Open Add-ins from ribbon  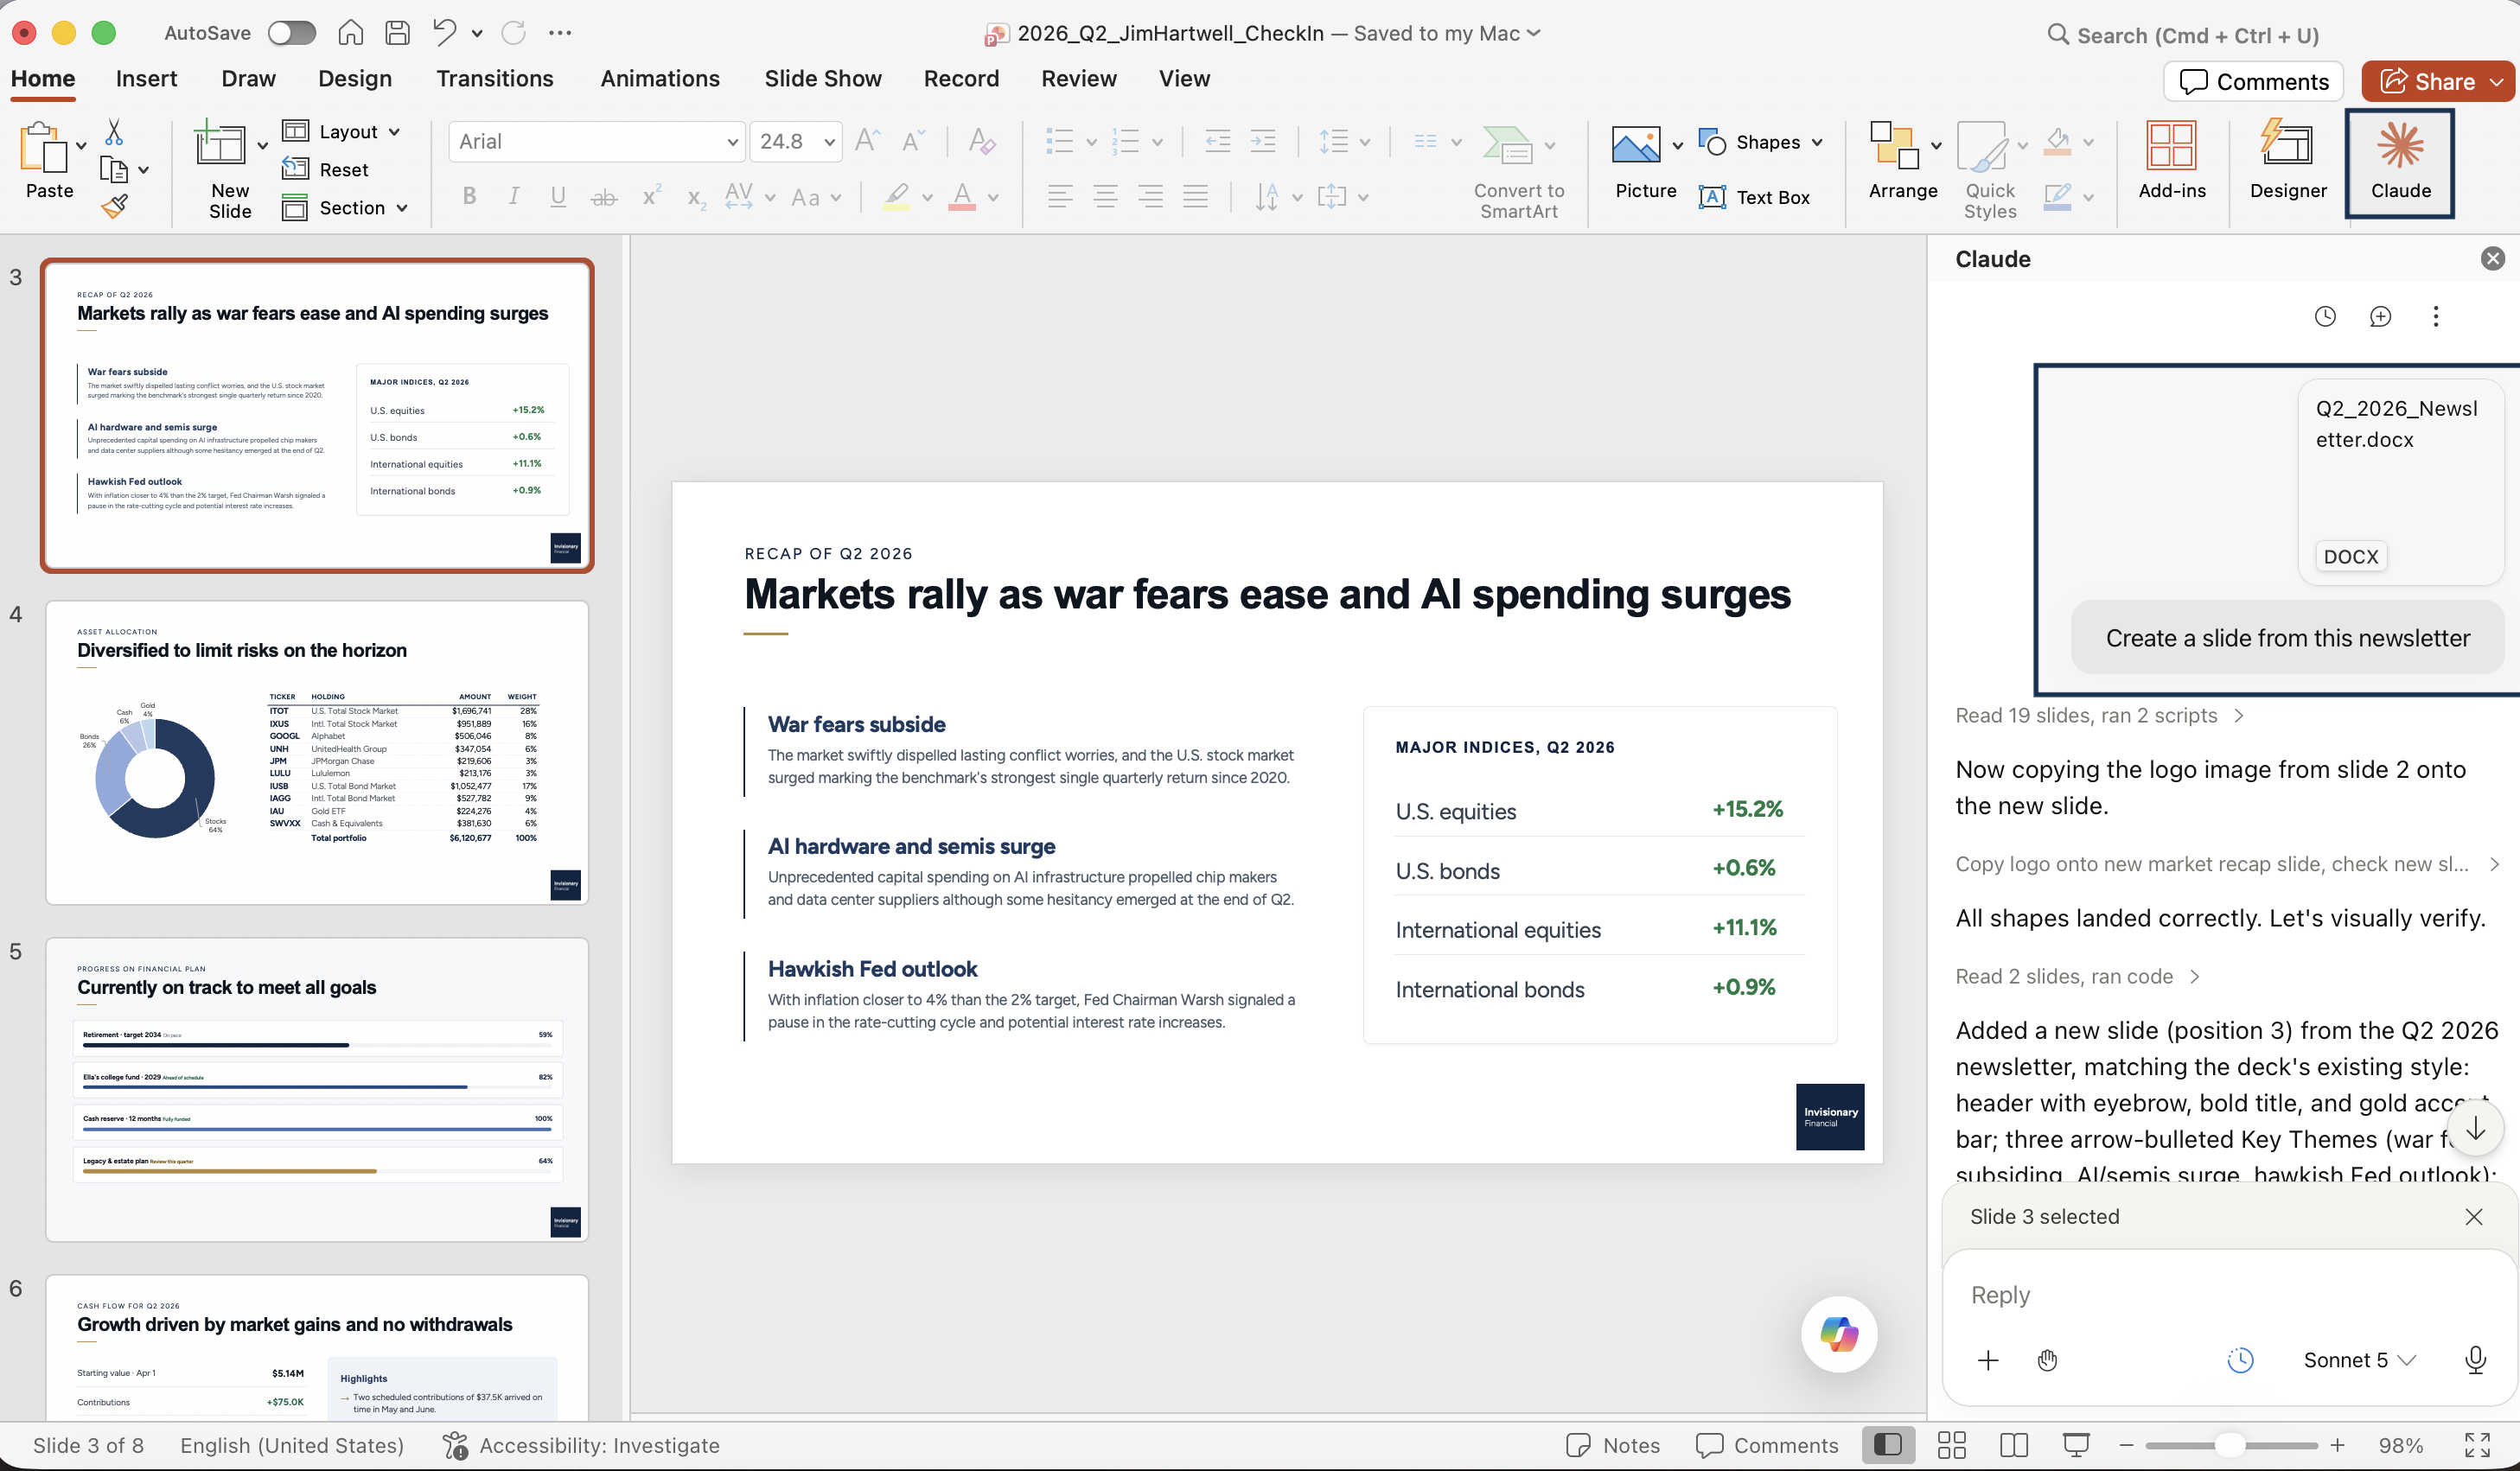click(2171, 160)
